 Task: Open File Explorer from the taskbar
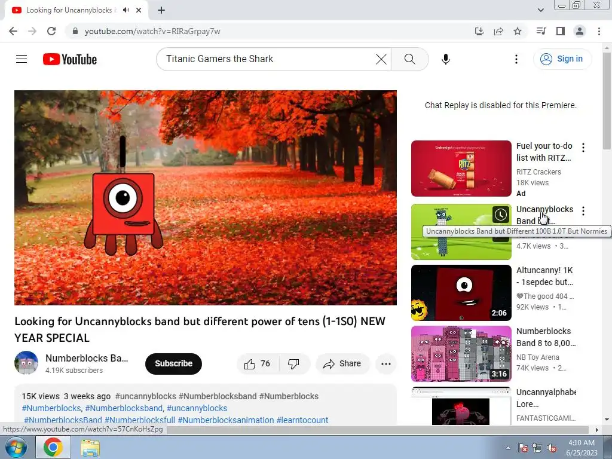pyautogui.click(x=90, y=448)
